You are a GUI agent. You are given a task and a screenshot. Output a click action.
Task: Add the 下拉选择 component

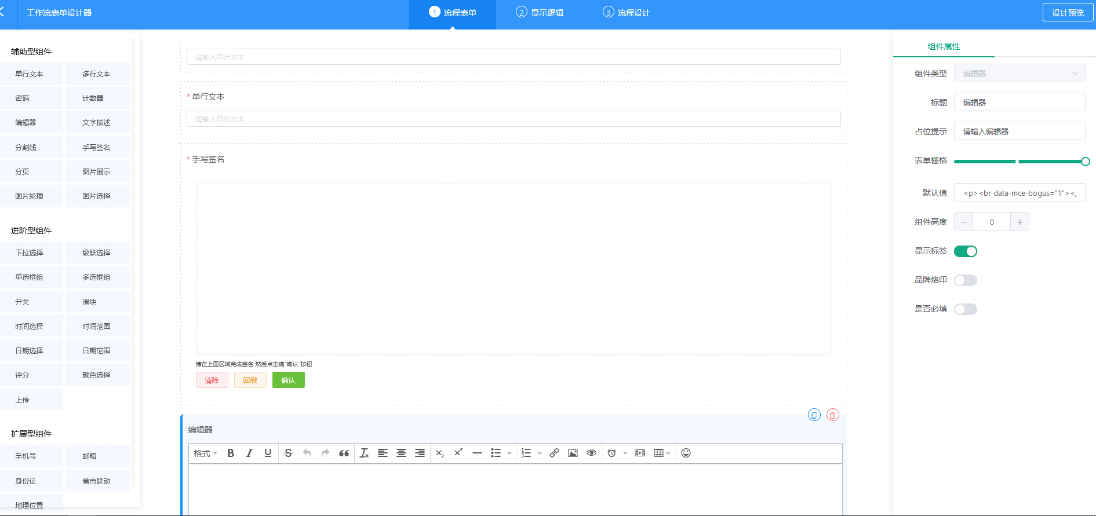31,253
